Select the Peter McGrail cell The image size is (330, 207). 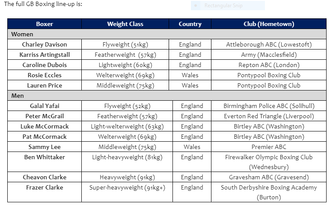[45, 116]
